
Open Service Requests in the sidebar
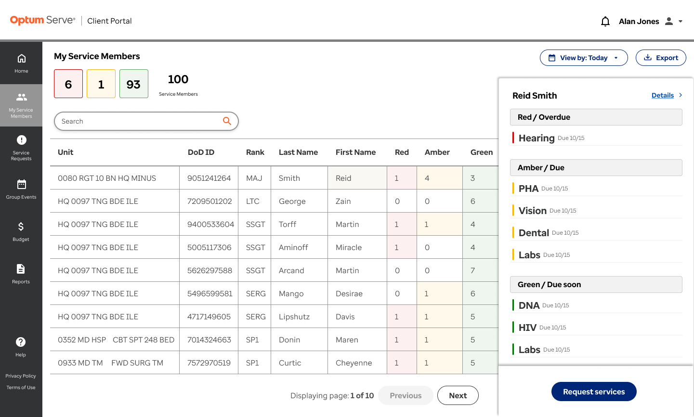tap(21, 147)
